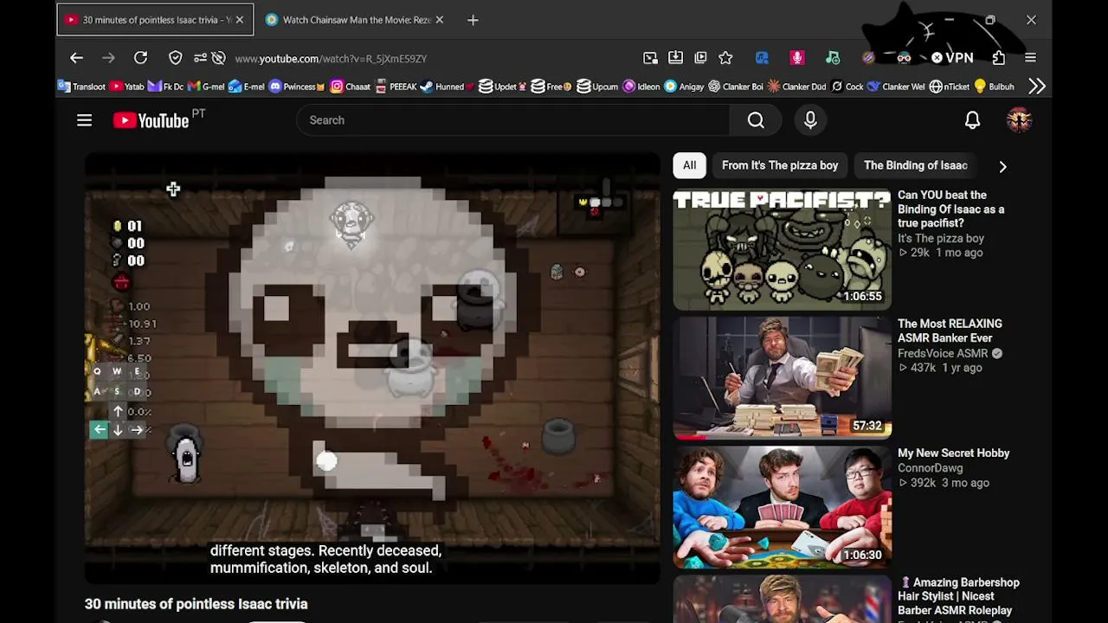Open the TRUE PACIFIST video thumbnail
Image resolution: width=1108 pixels, height=623 pixels.
click(782, 249)
